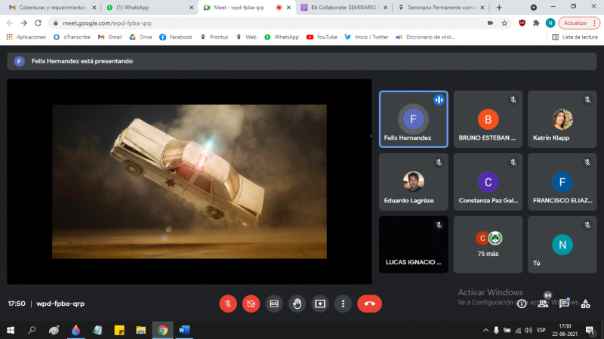The width and height of the screenshot is (604, 339).
Task: Show participants list with 84 badge
Action: click(543, 304)
